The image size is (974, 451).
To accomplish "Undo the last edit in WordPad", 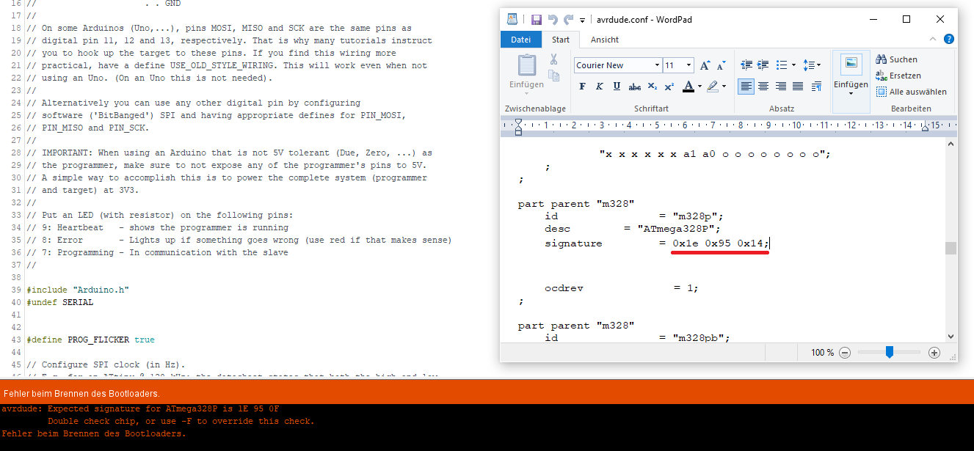I will click(x=553, y=20).
